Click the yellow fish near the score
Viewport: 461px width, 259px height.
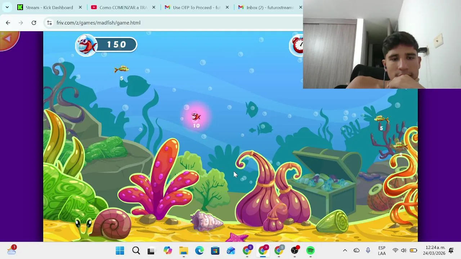[121, 69]
